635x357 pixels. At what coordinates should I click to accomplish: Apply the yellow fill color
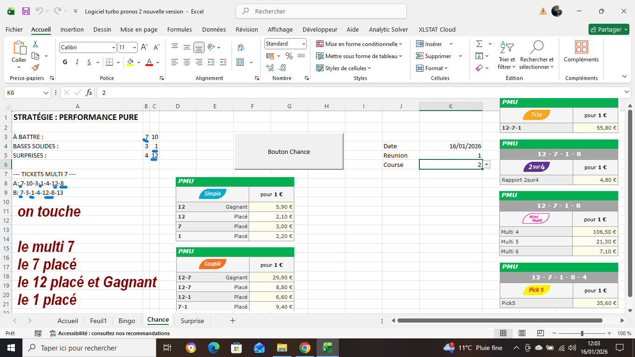(x=130, y=62)
